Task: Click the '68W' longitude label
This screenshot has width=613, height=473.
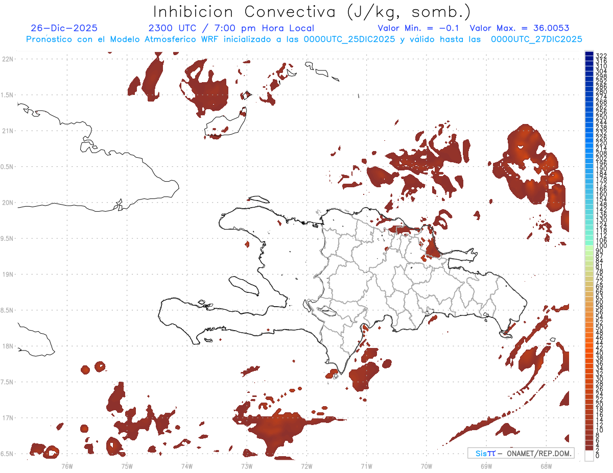Action: pyautogui.click(x=546, y=466)
